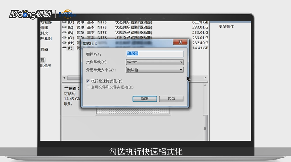291x162 pixels.
Task: Click the 233.01 G size in (E:) row
Action: [200, 27]
